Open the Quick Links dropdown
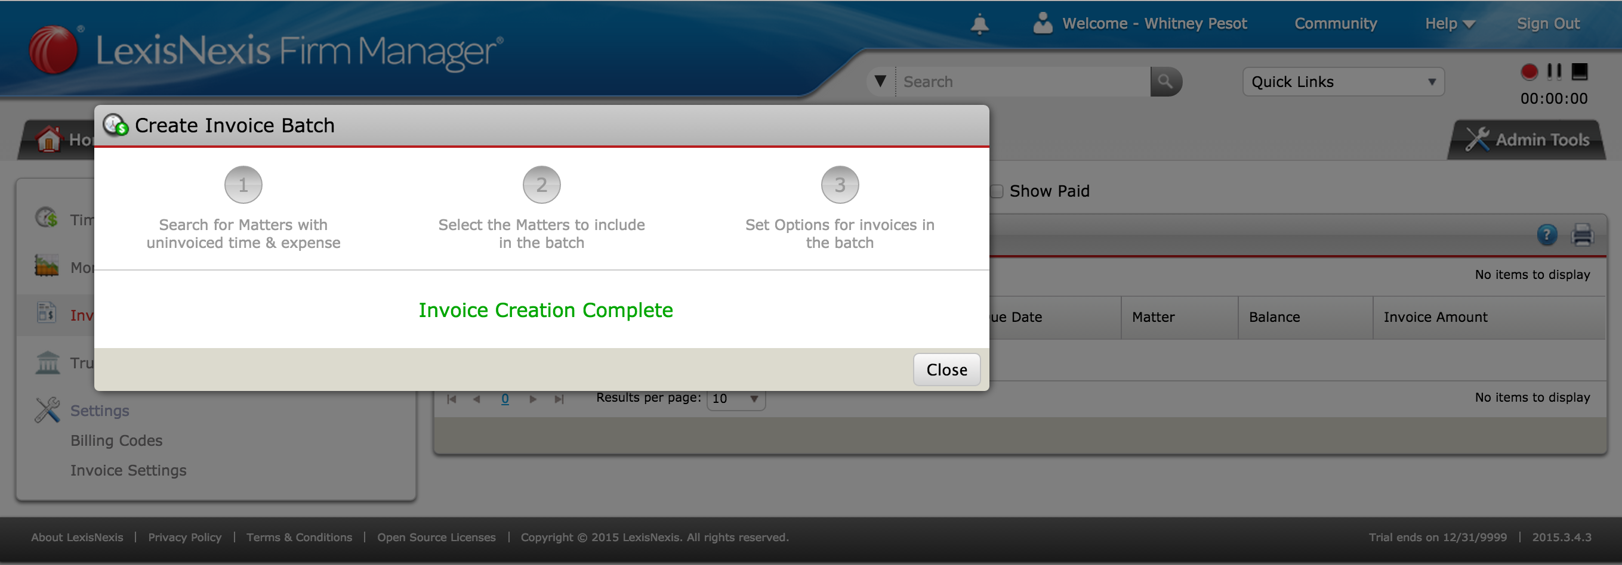1622x565 pixels. [1343, 82]
